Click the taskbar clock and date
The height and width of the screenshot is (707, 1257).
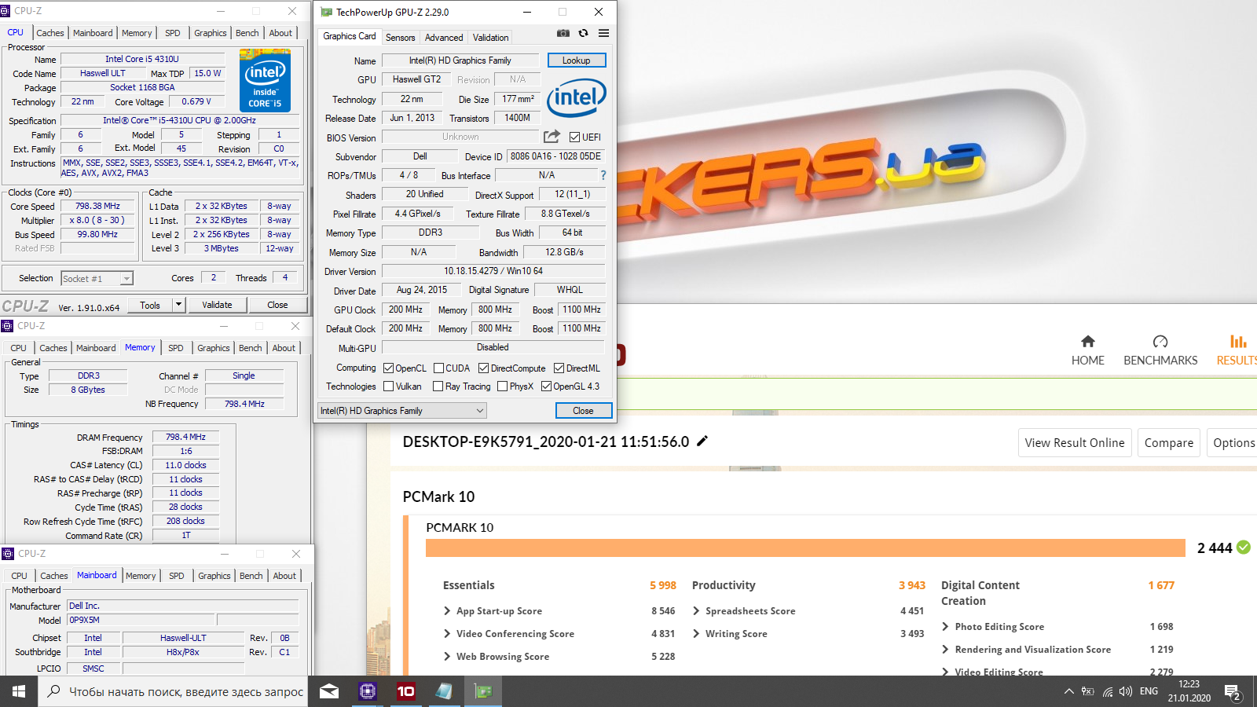(x=1189, y=691)
